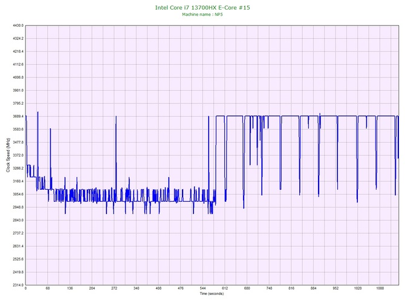Click the y-axis value 3160.4
405x304 pixels.
(18, 181)
